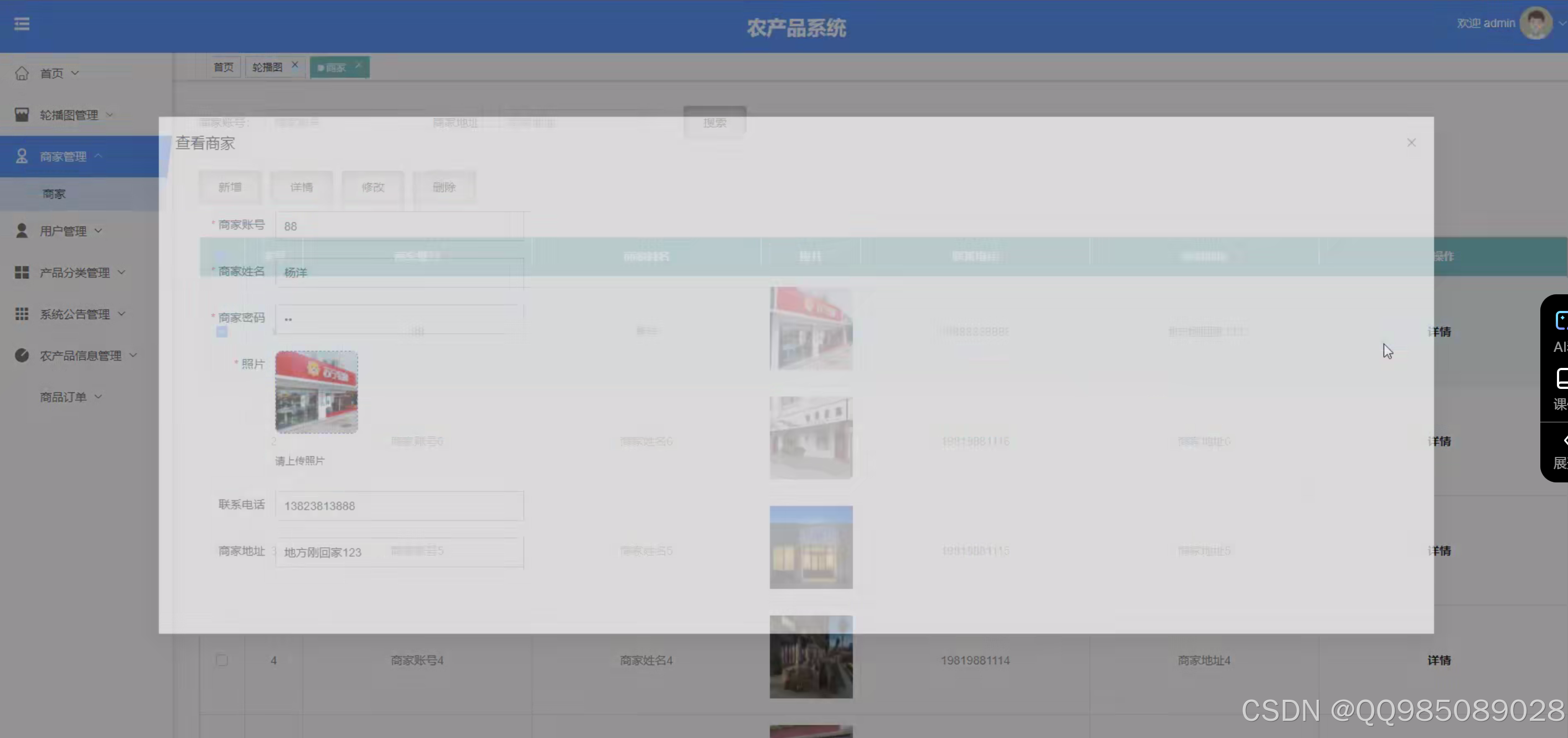1568x738 pixels.
Task: Open 详情 link for 商家账号4
Action: pos(1439,660)
